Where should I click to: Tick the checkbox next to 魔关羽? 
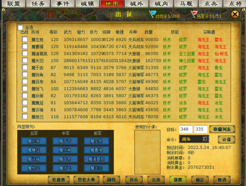25,60
